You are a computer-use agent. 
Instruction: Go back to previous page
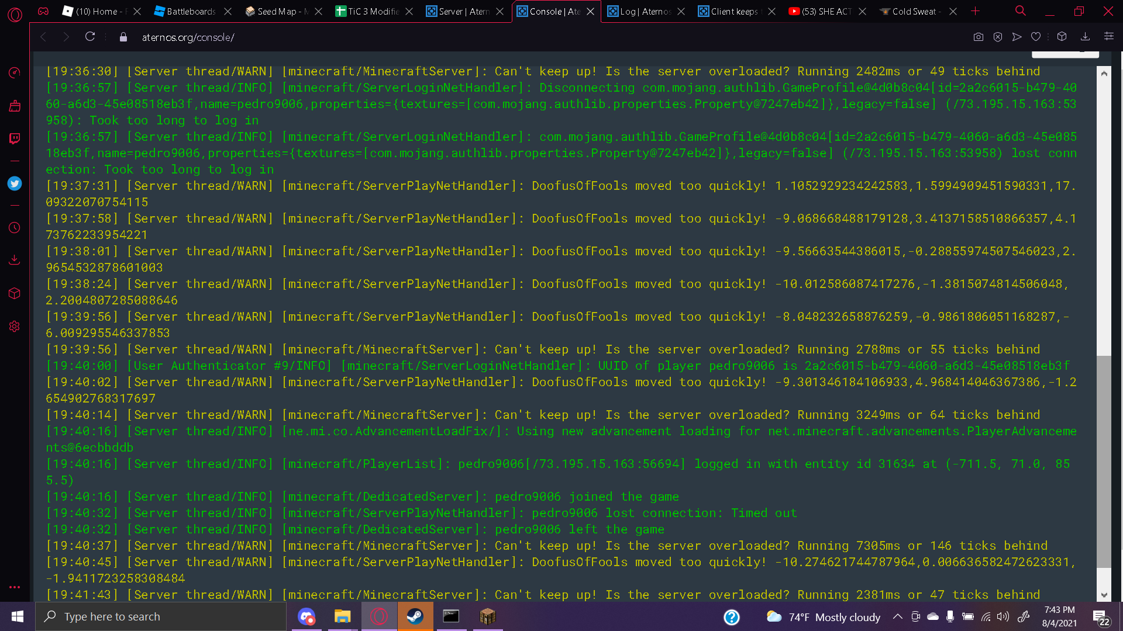coord(43,37)
